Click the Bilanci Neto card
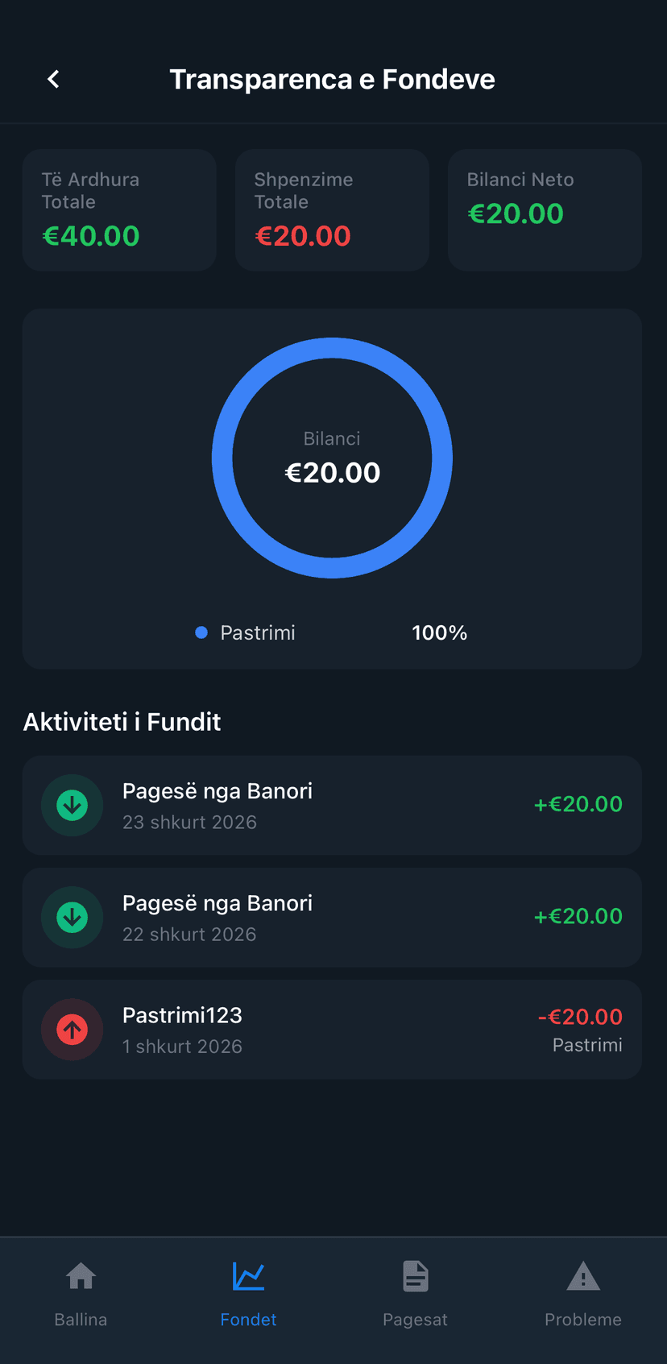Image resolution: width=667 pixels, height=1364 pixels. 545,209
